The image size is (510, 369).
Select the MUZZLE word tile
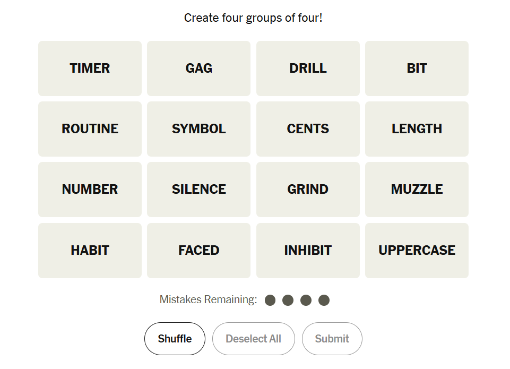[417, 190]
